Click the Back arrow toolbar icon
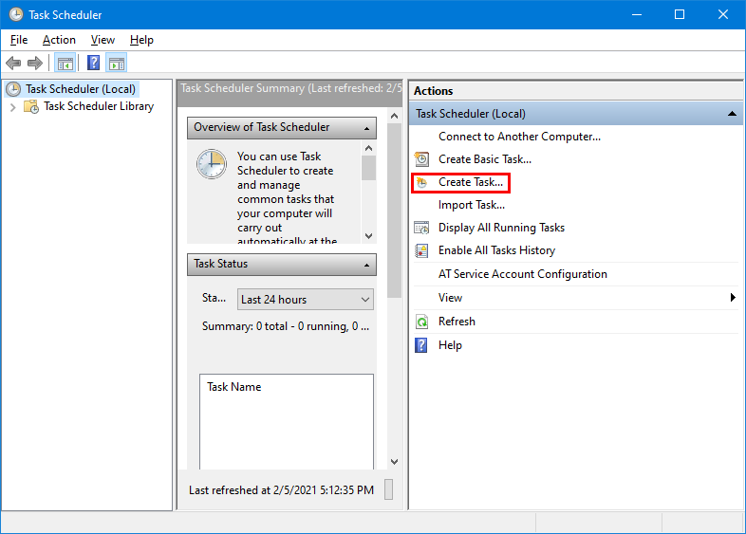The width and height of the screenshot is (746, 534). coord(13,63)
